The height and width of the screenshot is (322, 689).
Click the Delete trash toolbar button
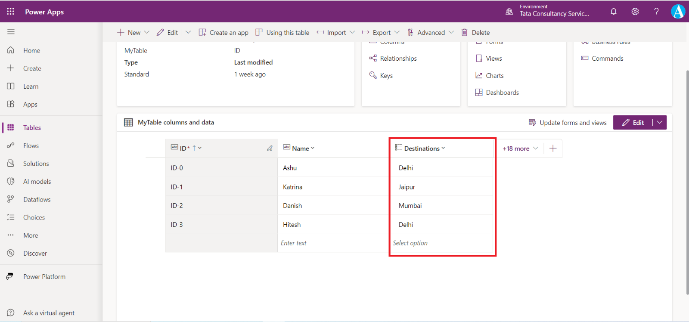(475, 32)
